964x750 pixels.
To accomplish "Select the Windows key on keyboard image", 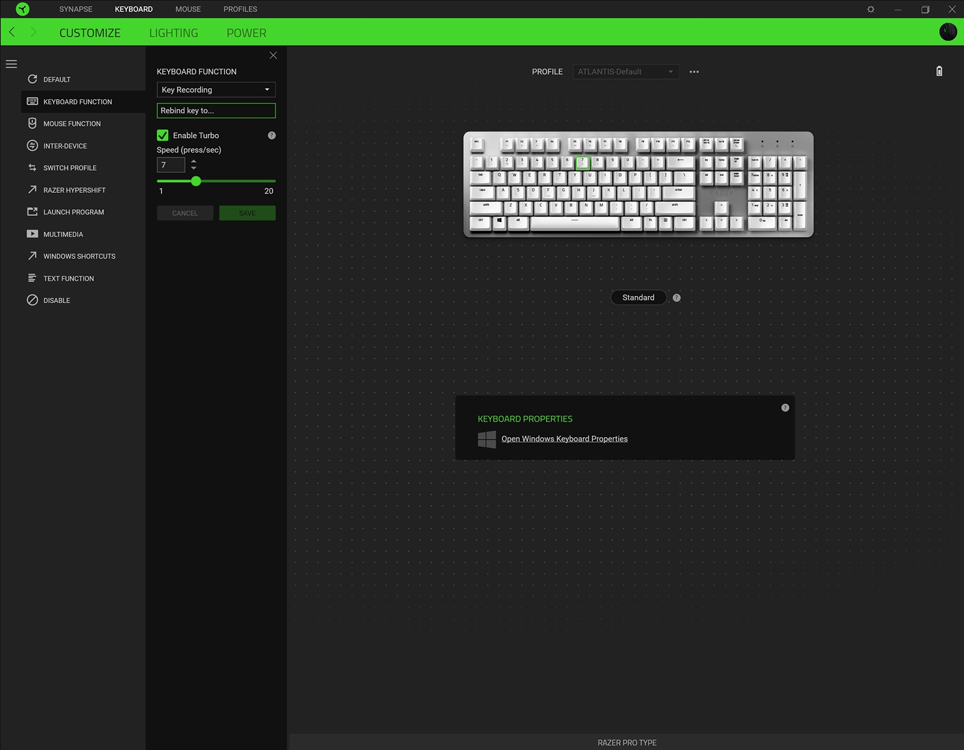I will (499, 223).
